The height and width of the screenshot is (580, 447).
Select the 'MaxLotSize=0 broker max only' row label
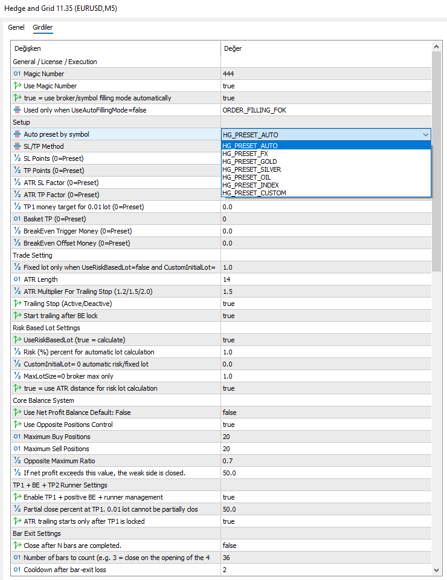(68, 376)
